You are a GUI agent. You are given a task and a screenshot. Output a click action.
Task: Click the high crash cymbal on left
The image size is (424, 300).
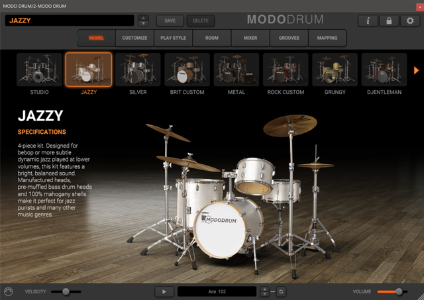168,132
